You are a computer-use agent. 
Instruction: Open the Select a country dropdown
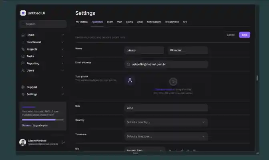(166, 122)
